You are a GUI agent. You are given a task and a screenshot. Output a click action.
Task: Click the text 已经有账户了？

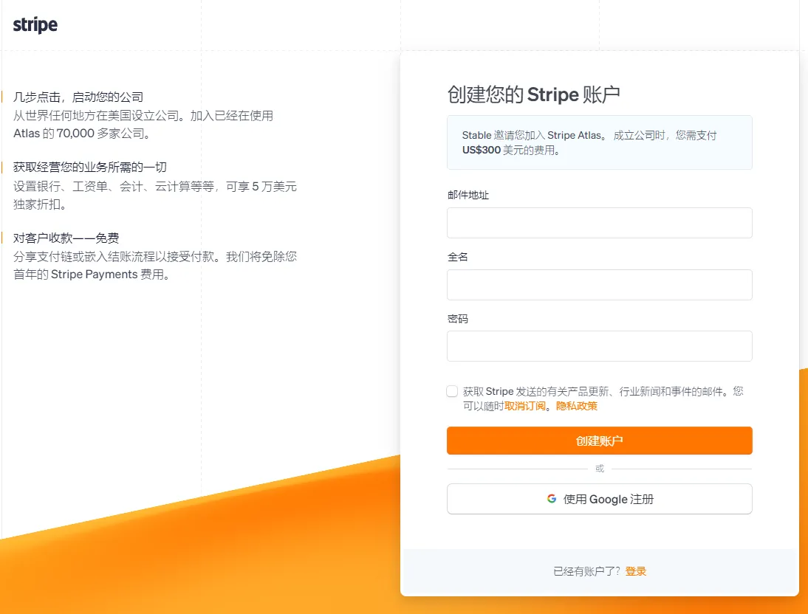[x=587, y=571]
